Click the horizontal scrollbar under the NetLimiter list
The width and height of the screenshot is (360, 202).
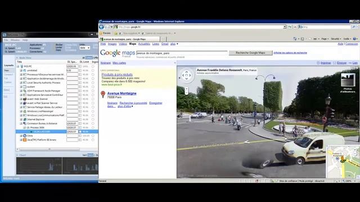tap(49, 149)
